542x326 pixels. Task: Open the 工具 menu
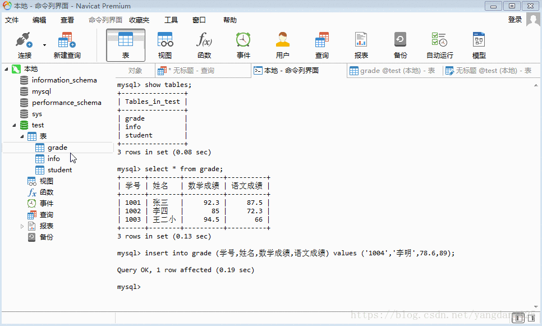[x=171, y=20]
